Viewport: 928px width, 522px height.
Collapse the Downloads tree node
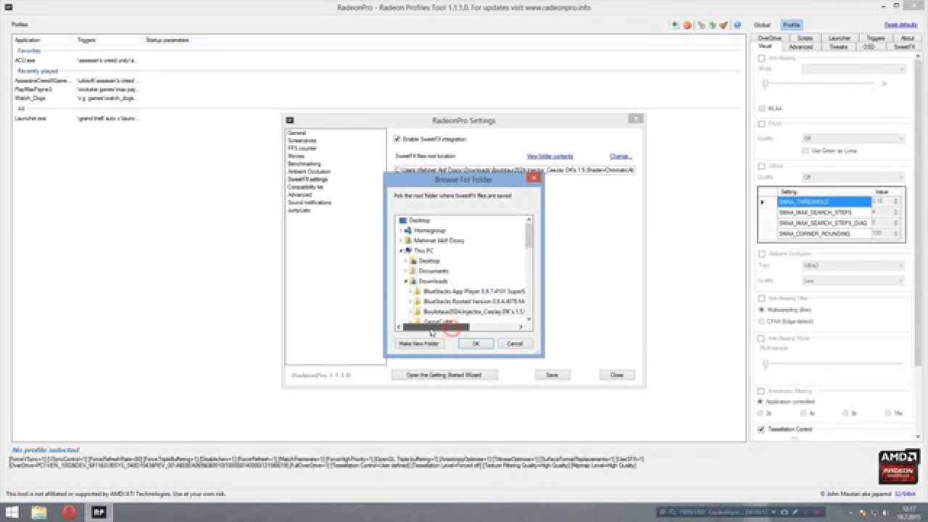coord(406,281)
